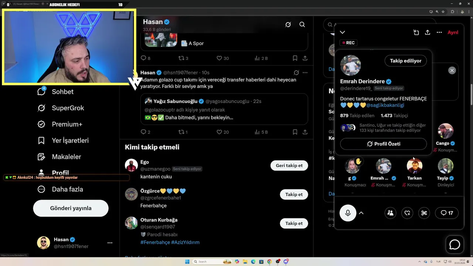Click the Windows Start button
Image resolution: width=473 pixels, height=266 pixels.
click(x=187, y=262)
